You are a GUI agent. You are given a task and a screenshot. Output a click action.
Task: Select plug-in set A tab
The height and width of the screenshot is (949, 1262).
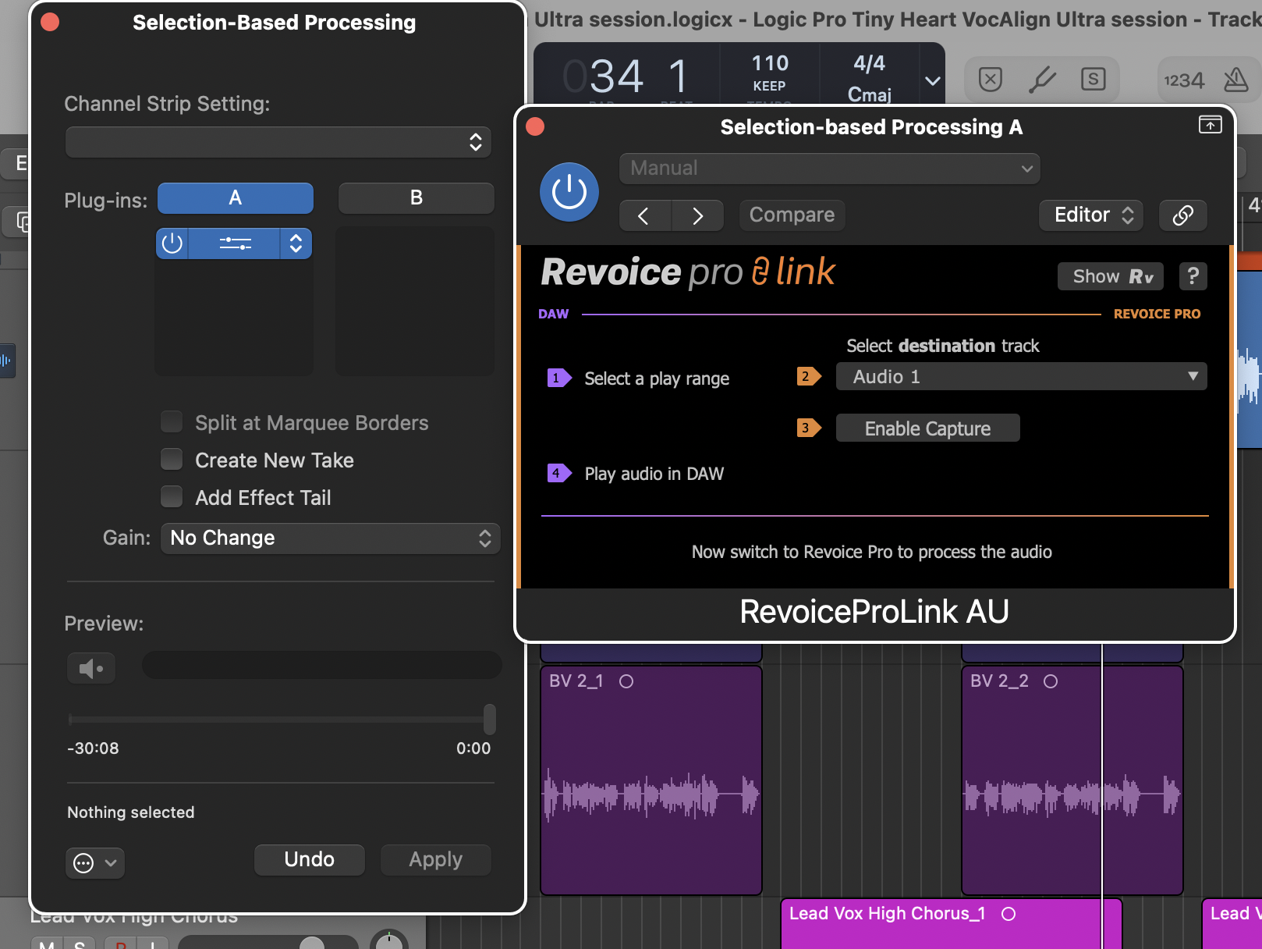[x=235, y=198]
